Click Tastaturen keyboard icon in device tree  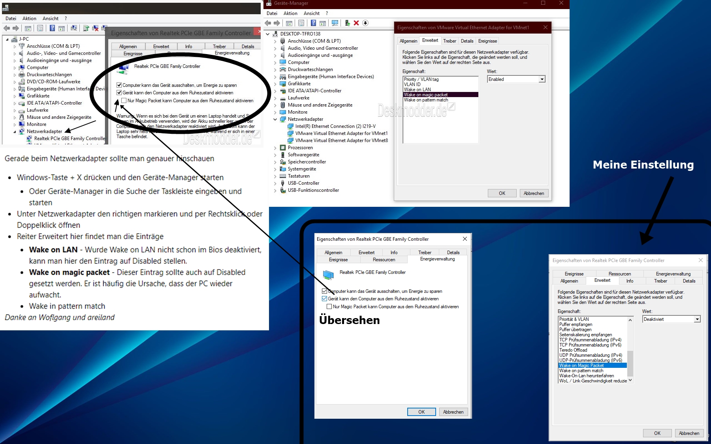click(x=283, y=176)
